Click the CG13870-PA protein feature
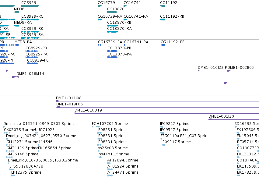The height and width of the screenshot is (177, 259). coord(113,57)
